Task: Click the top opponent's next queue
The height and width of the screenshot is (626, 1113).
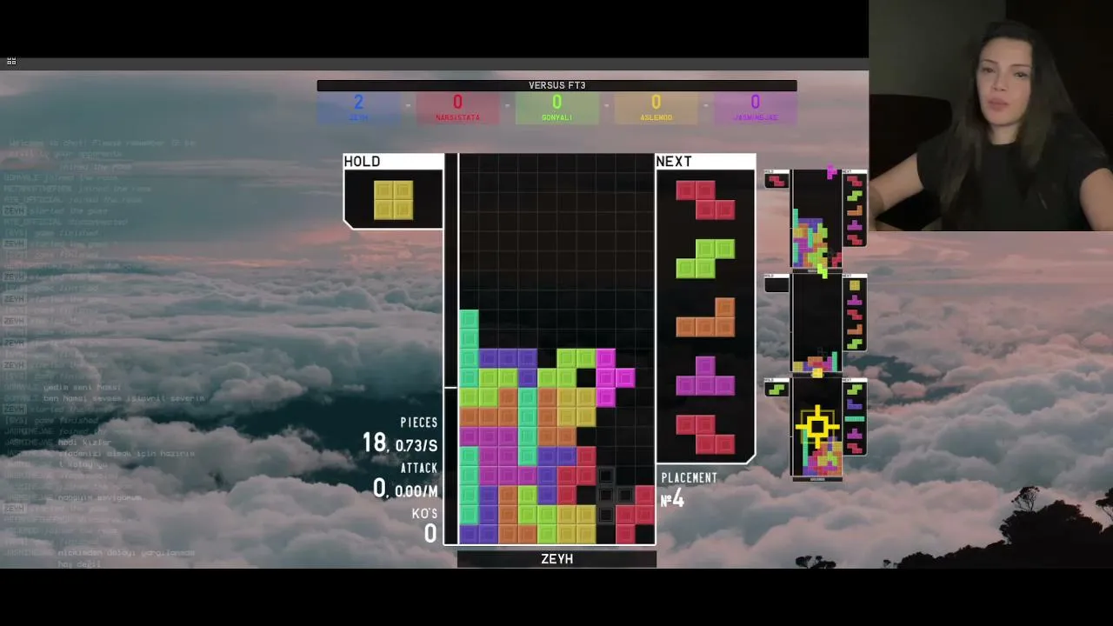Action: 855,209
